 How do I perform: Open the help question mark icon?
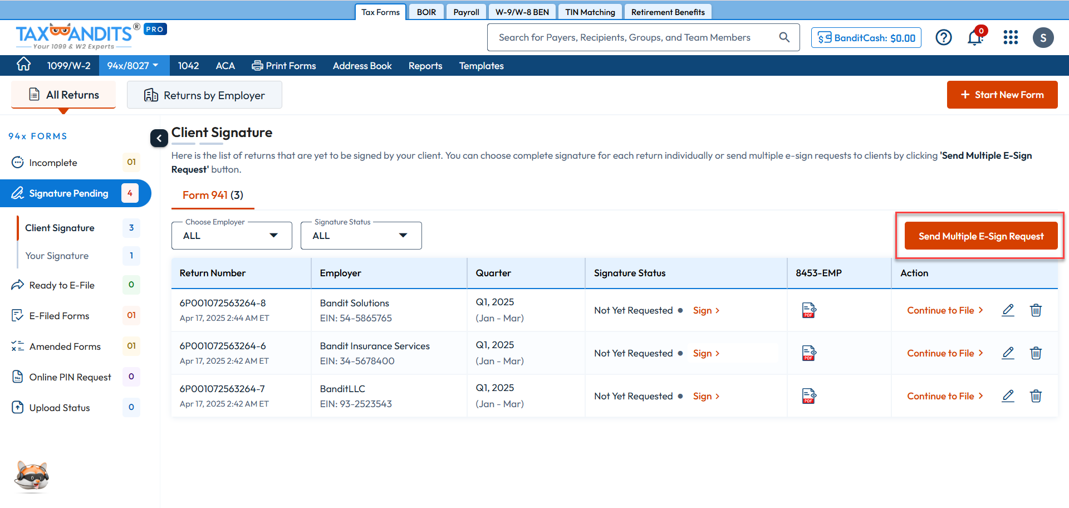coord(944,37)
